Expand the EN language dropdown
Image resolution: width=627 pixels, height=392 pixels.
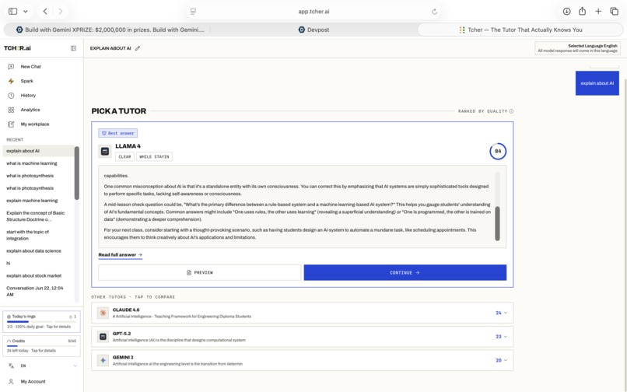click(x=41, y=366)
